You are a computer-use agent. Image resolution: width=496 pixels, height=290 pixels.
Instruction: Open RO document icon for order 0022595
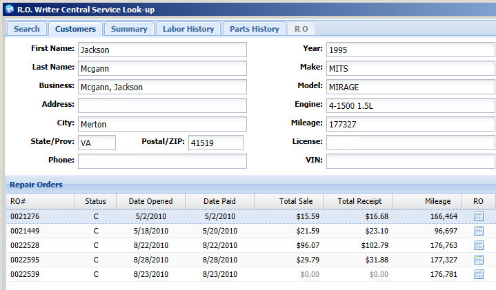click(x=479, y=260)
